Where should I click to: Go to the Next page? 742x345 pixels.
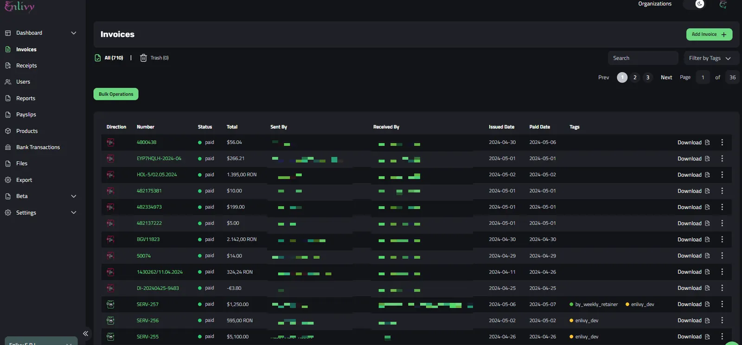[666, 77]
